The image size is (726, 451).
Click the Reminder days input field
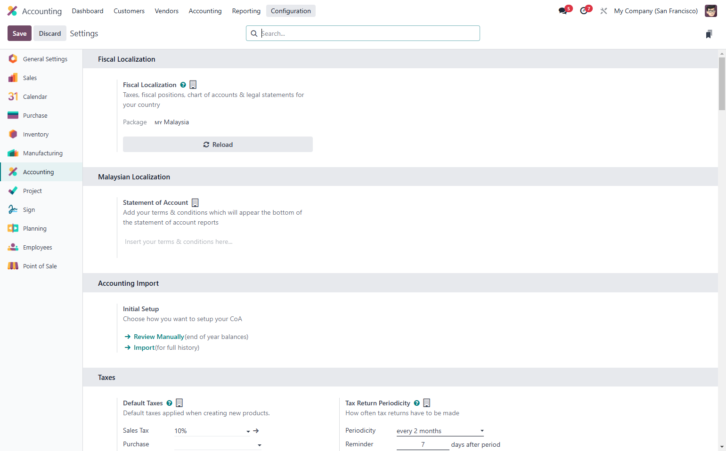click(423, 444)
